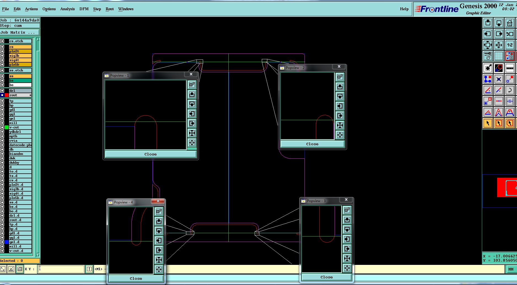Click the exclamation mark button beside XY field
The height and width of the screenshot is (285, 517).
89,269
